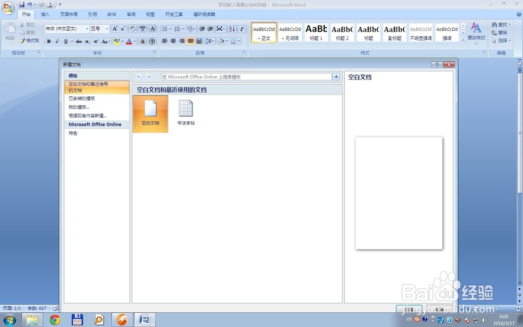Viewport: 523px width, 327px height.
Task: Apply the 标题 1 style
Action: click(x=316, y=32)
